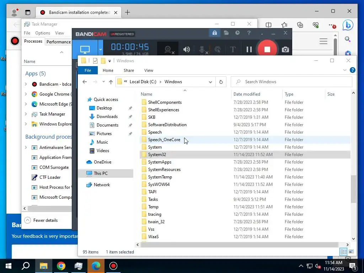Select the SysWOW64 folder
The image size is (364, 273).
245,184
